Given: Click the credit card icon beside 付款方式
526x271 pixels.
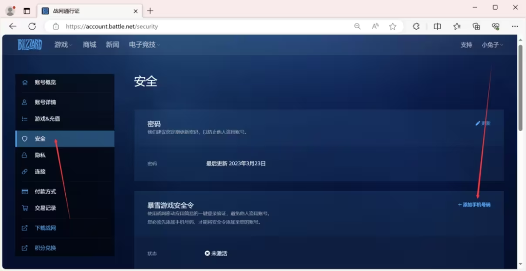Looking at the screenshot, I should pos(25,192).
